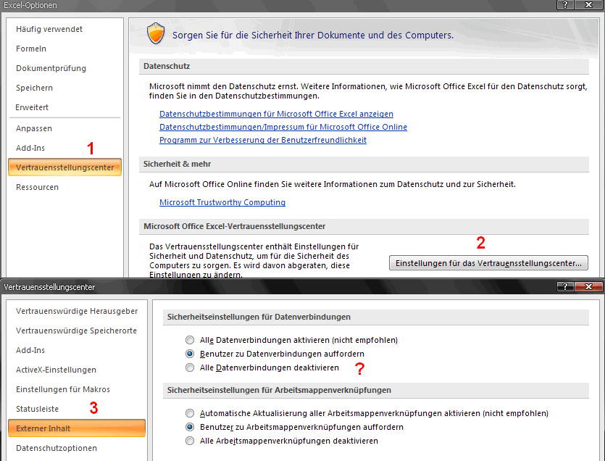Open Einstellungen für Makros section

(x=63, y=389)
